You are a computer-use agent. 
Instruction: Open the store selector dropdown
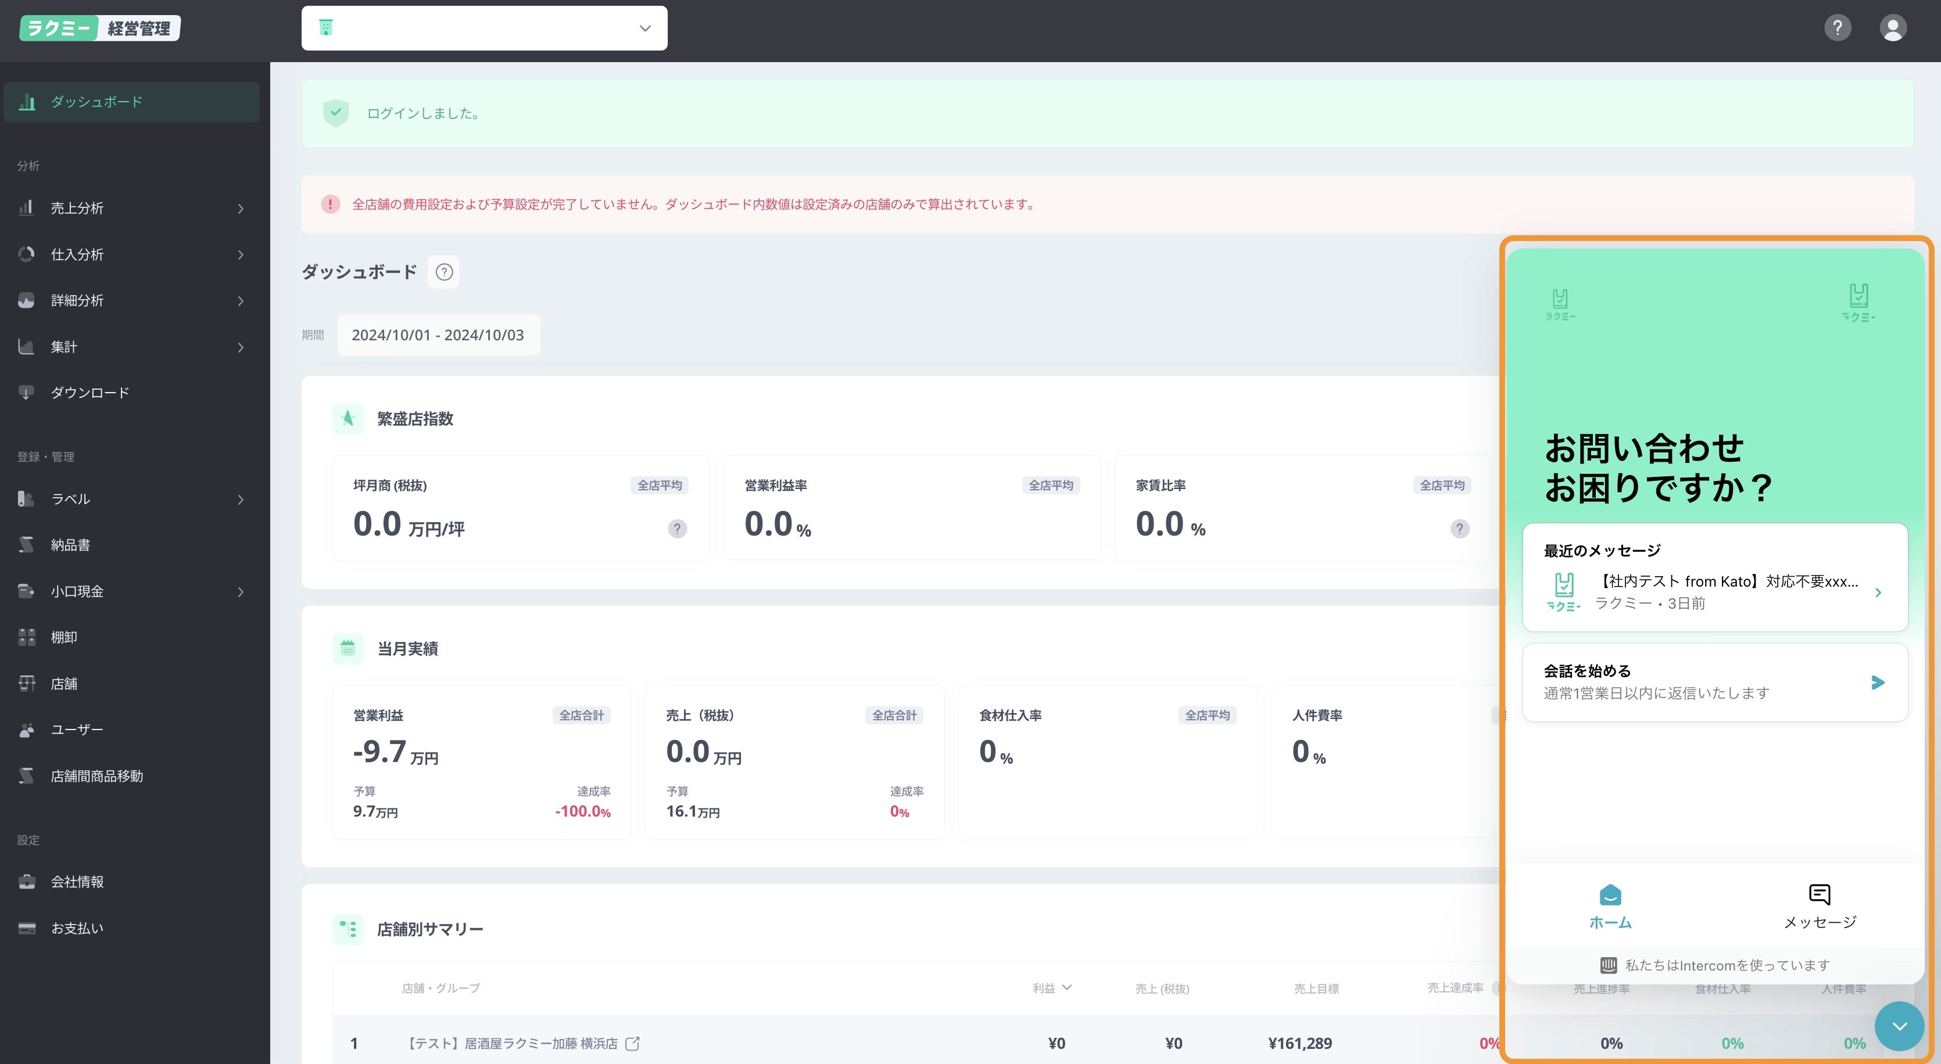[484, 28]
